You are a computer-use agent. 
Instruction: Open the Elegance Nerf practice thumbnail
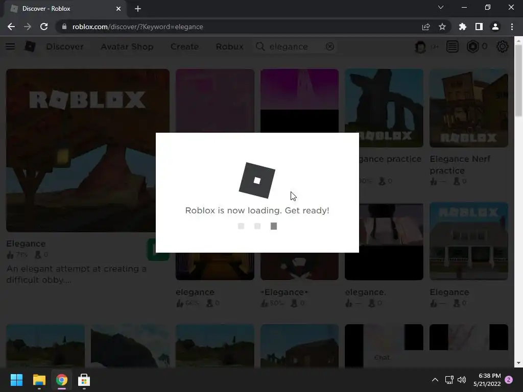coord(469,108)
